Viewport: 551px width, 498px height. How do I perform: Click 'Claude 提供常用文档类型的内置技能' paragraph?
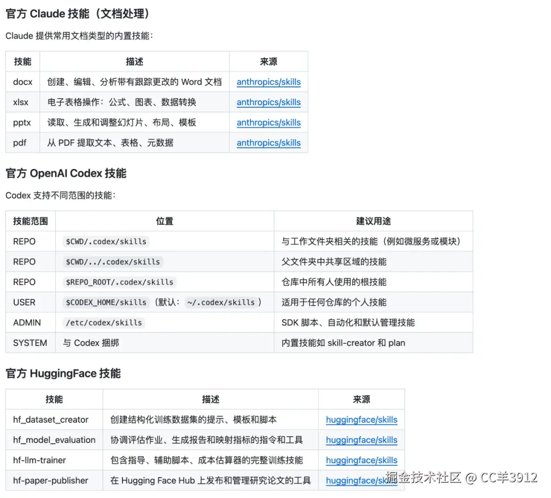coord(80,36)
